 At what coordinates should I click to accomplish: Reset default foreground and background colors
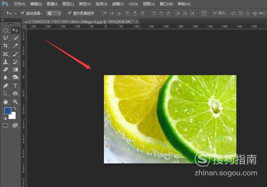coord(5,118)
